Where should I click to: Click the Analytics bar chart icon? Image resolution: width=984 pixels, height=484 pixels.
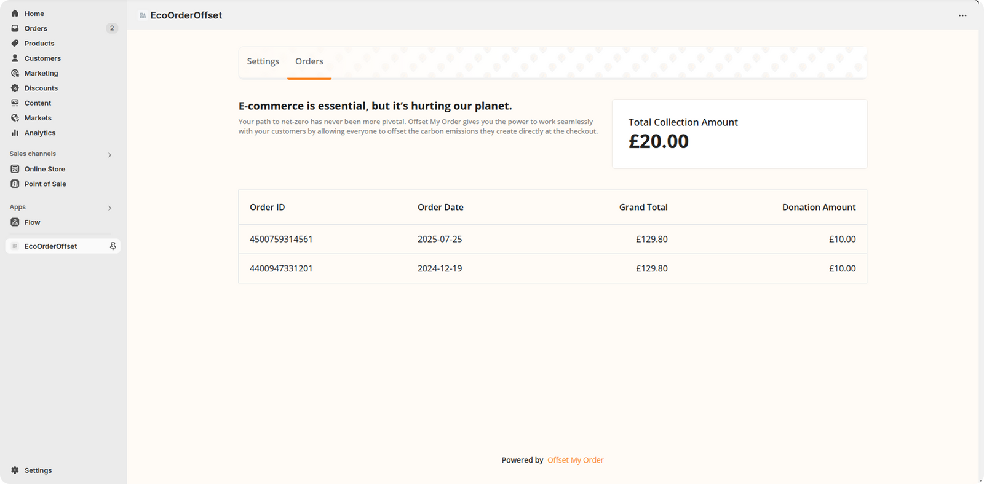coord(15,133)
